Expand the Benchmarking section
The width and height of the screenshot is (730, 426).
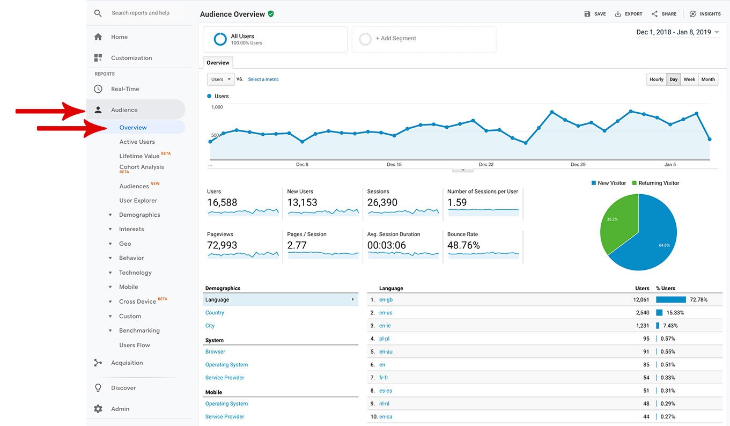point(110,330)
